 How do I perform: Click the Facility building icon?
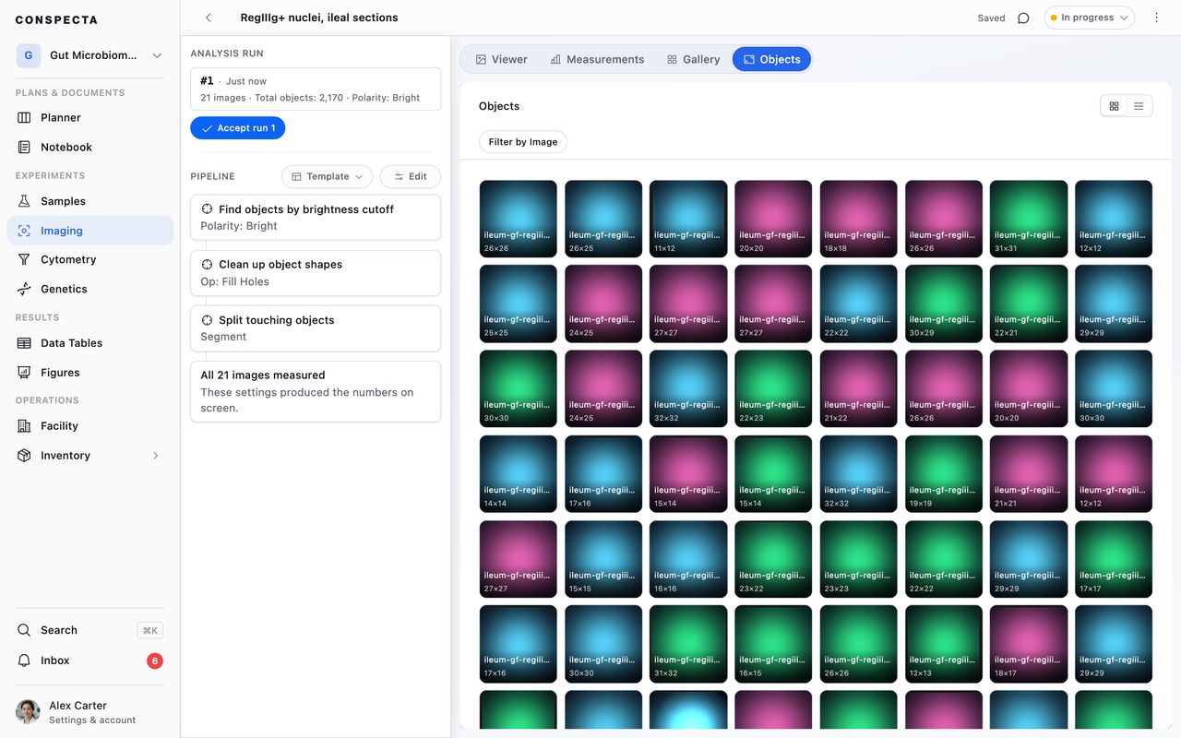click(24, 426)
